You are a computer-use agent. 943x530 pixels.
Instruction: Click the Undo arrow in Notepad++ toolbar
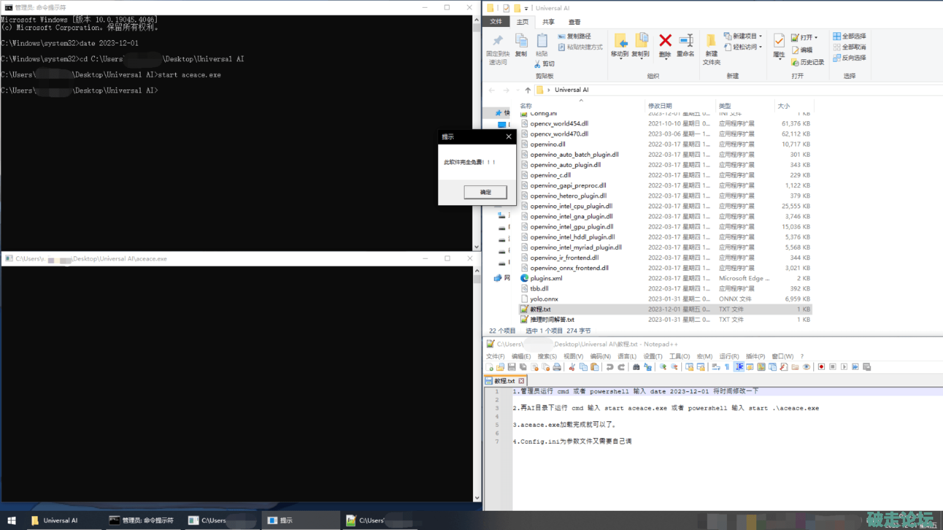(x=610, y=367)
